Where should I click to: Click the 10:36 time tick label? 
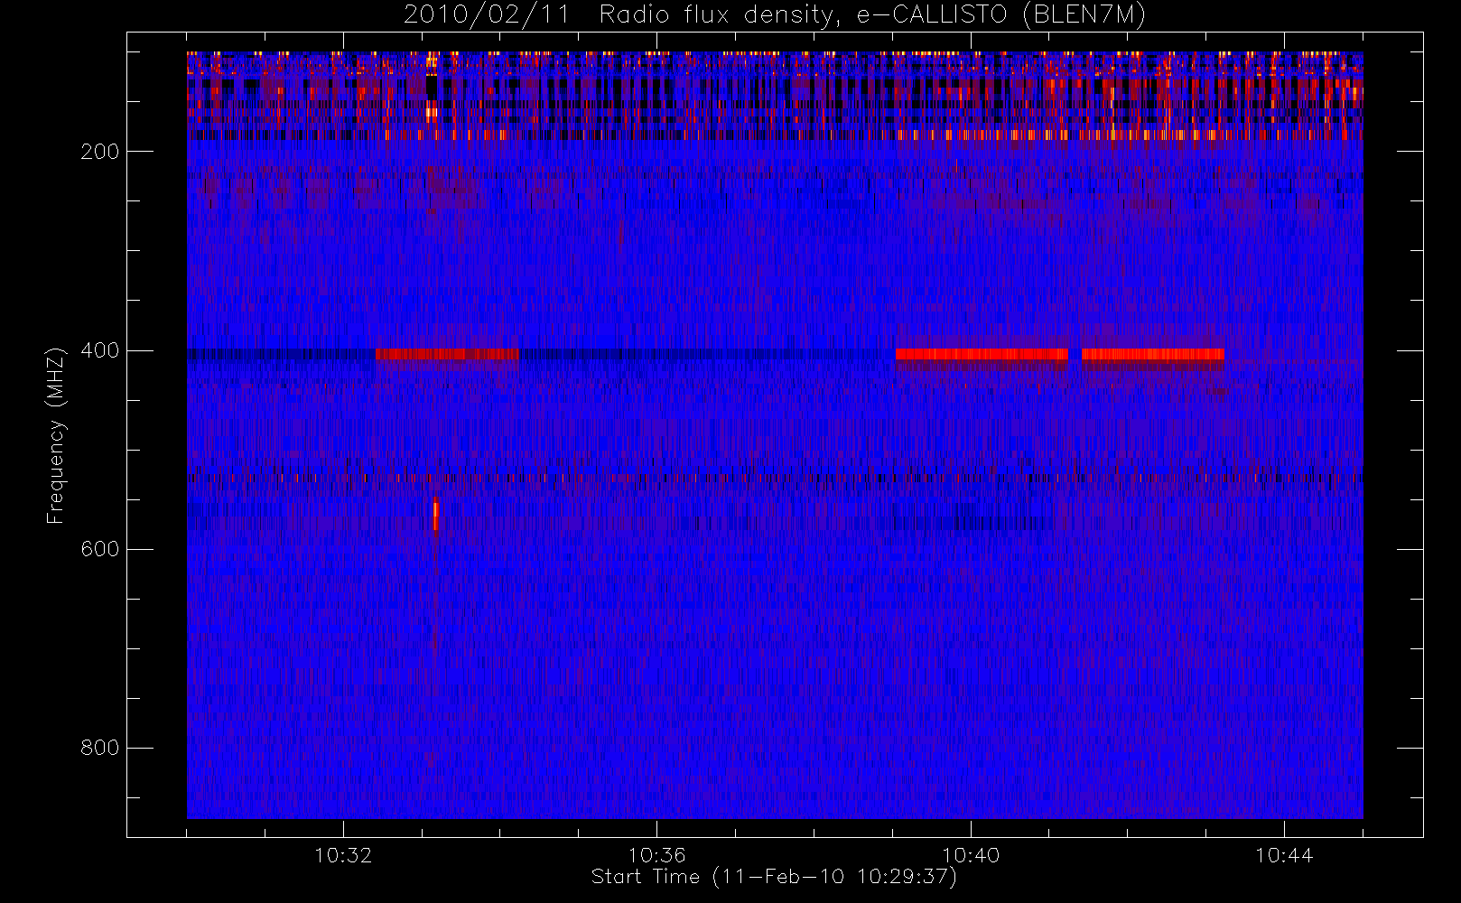[x=656, y=854]
